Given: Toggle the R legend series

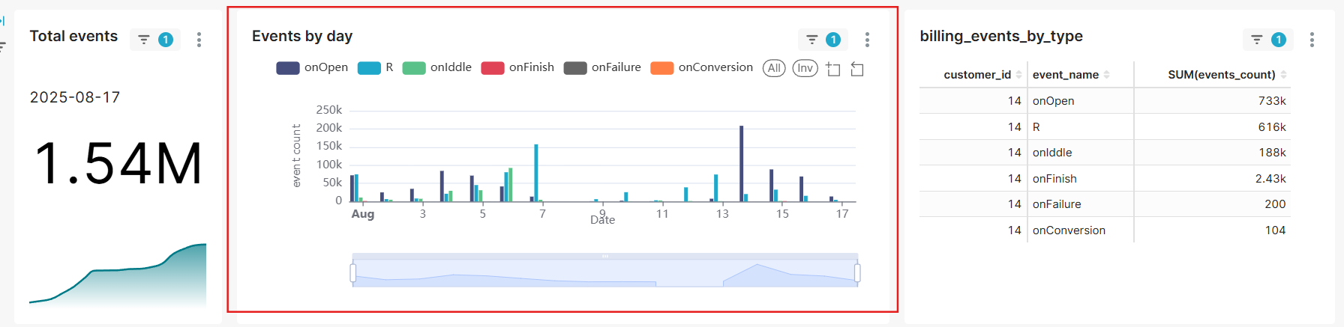Looking at the screenshot, I should click(x=375, y=67).
